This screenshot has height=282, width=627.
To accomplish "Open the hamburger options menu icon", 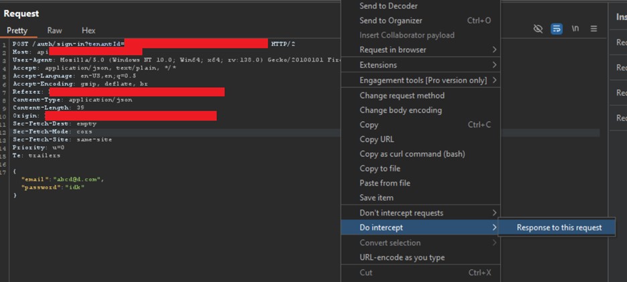I will click(x=594, y=29).
